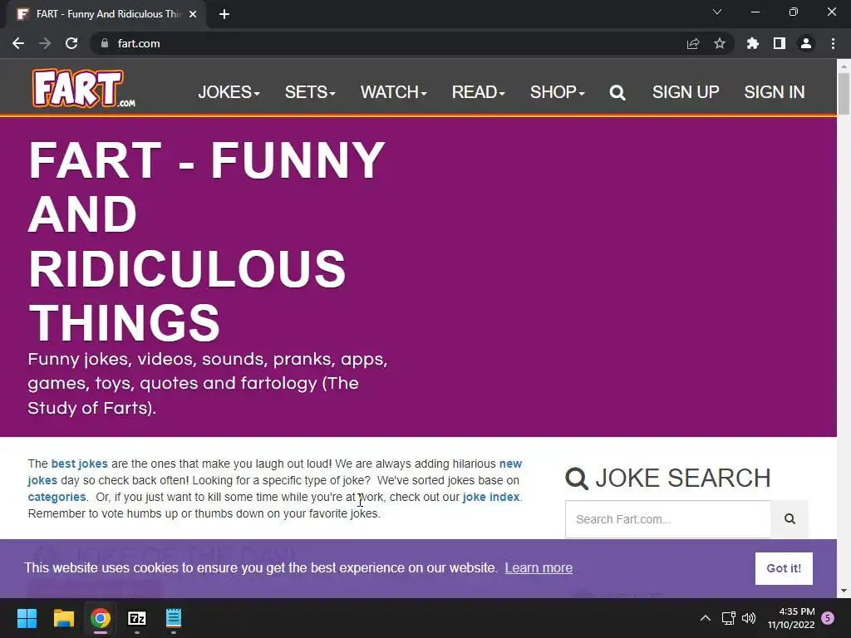Click the scrollbar down arrow

[x=844, y=591]
